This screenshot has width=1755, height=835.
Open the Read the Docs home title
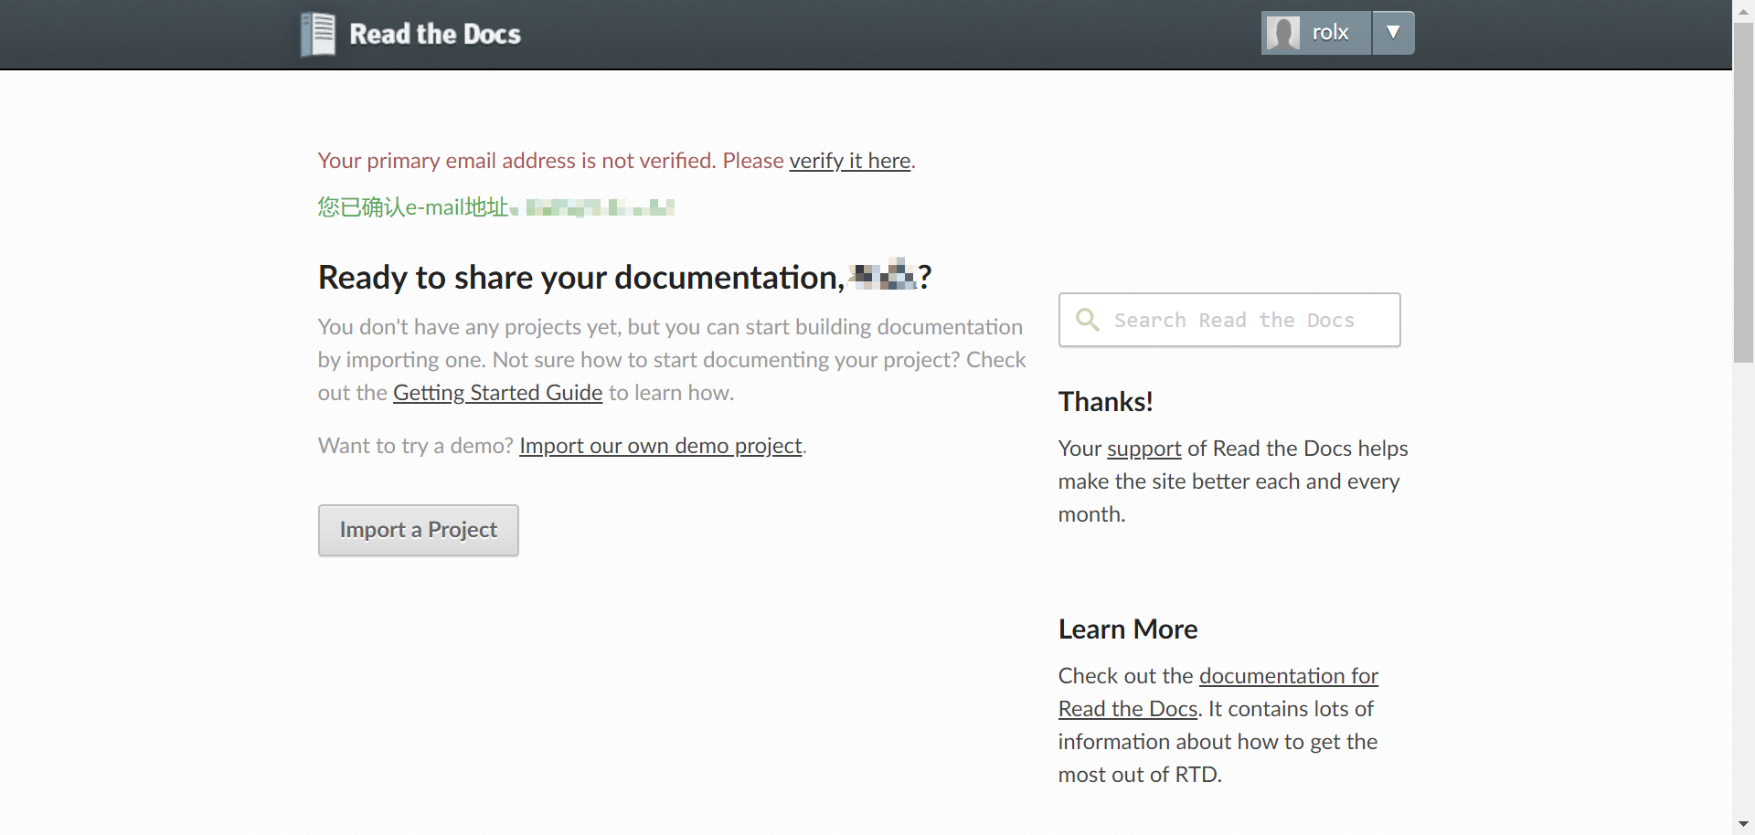pyautogui.click(x=435, y=34)
